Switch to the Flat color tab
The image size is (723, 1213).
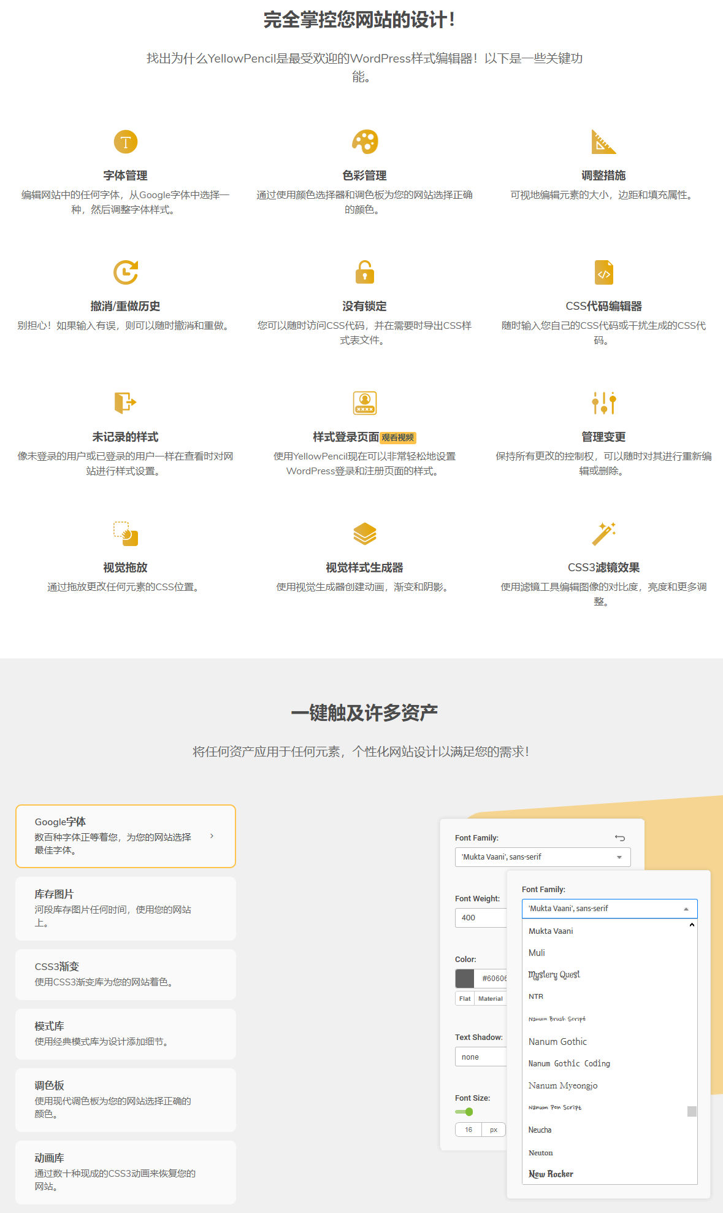(465, 998)
